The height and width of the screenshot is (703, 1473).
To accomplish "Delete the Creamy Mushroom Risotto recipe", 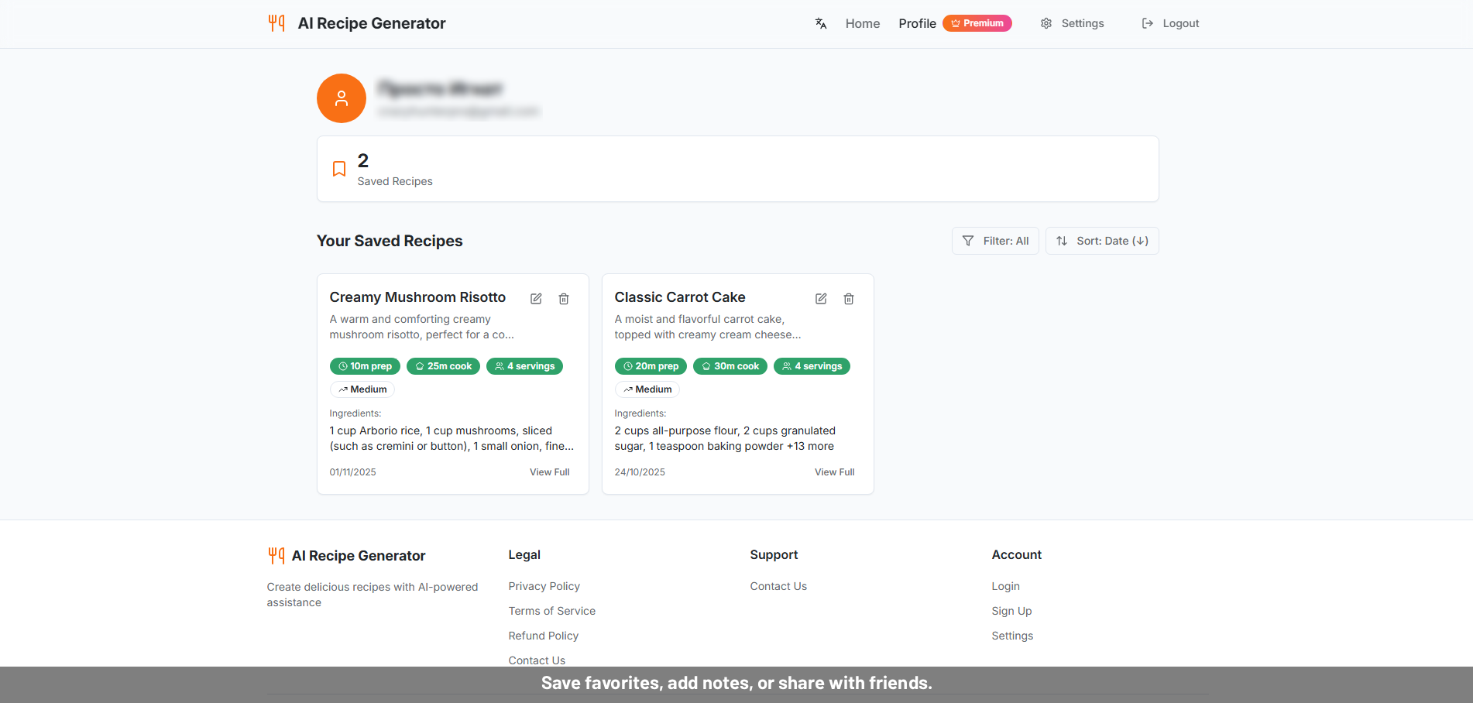I will click(x=563, y=298).
